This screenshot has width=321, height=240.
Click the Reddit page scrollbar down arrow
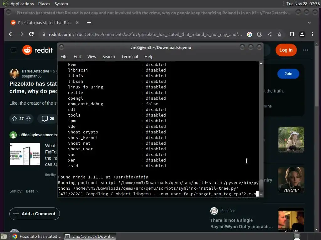[317, 229]
